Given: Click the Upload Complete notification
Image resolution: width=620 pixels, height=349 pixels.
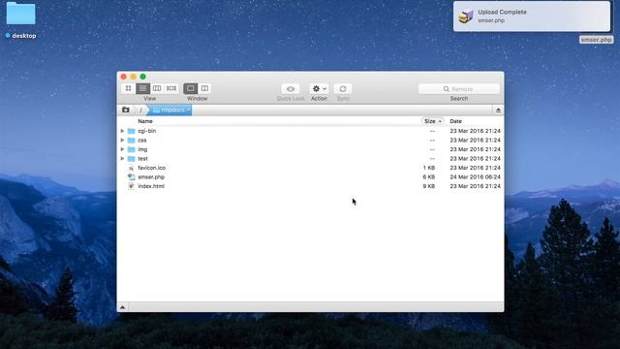Looking at the screenshot, I should pos(532,16).
